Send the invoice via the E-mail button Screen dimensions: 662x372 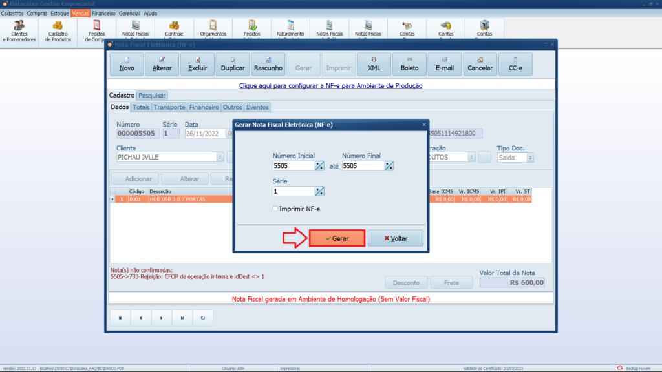445,64
